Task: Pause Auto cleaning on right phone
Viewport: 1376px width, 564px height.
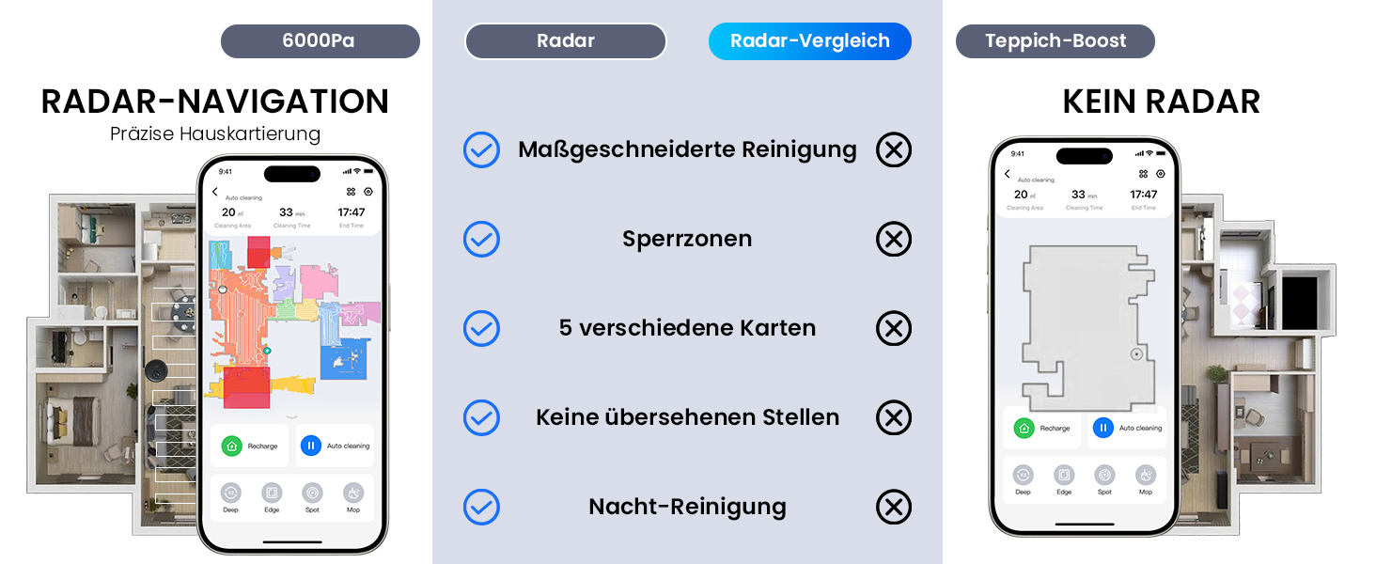Action: [x=1102, y=428]
